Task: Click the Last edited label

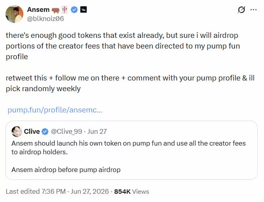Action: tap(23, 191)
